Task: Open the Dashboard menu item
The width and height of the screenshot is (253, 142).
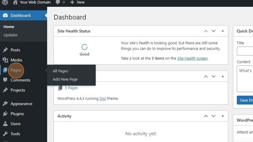Action: click(x=24, y=15)
